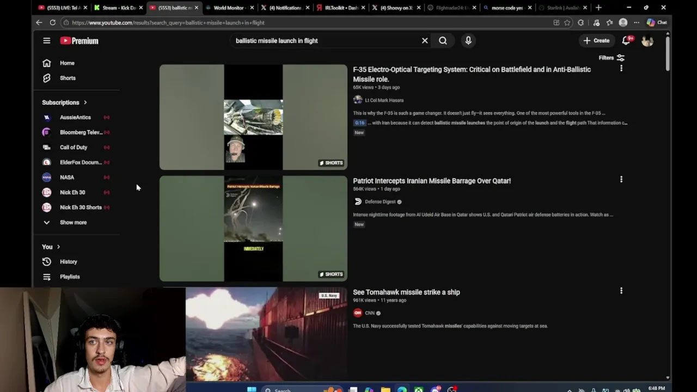This screenshot has width=697, height=392.
Task: Open the YouTube guide hamburger menu
Action: (x=47, y=41)
